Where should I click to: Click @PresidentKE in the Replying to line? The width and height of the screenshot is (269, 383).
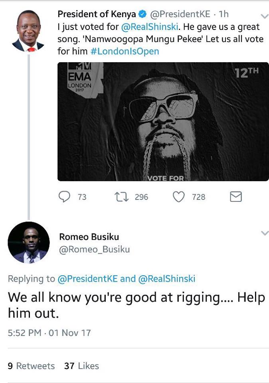coord(87,279)
